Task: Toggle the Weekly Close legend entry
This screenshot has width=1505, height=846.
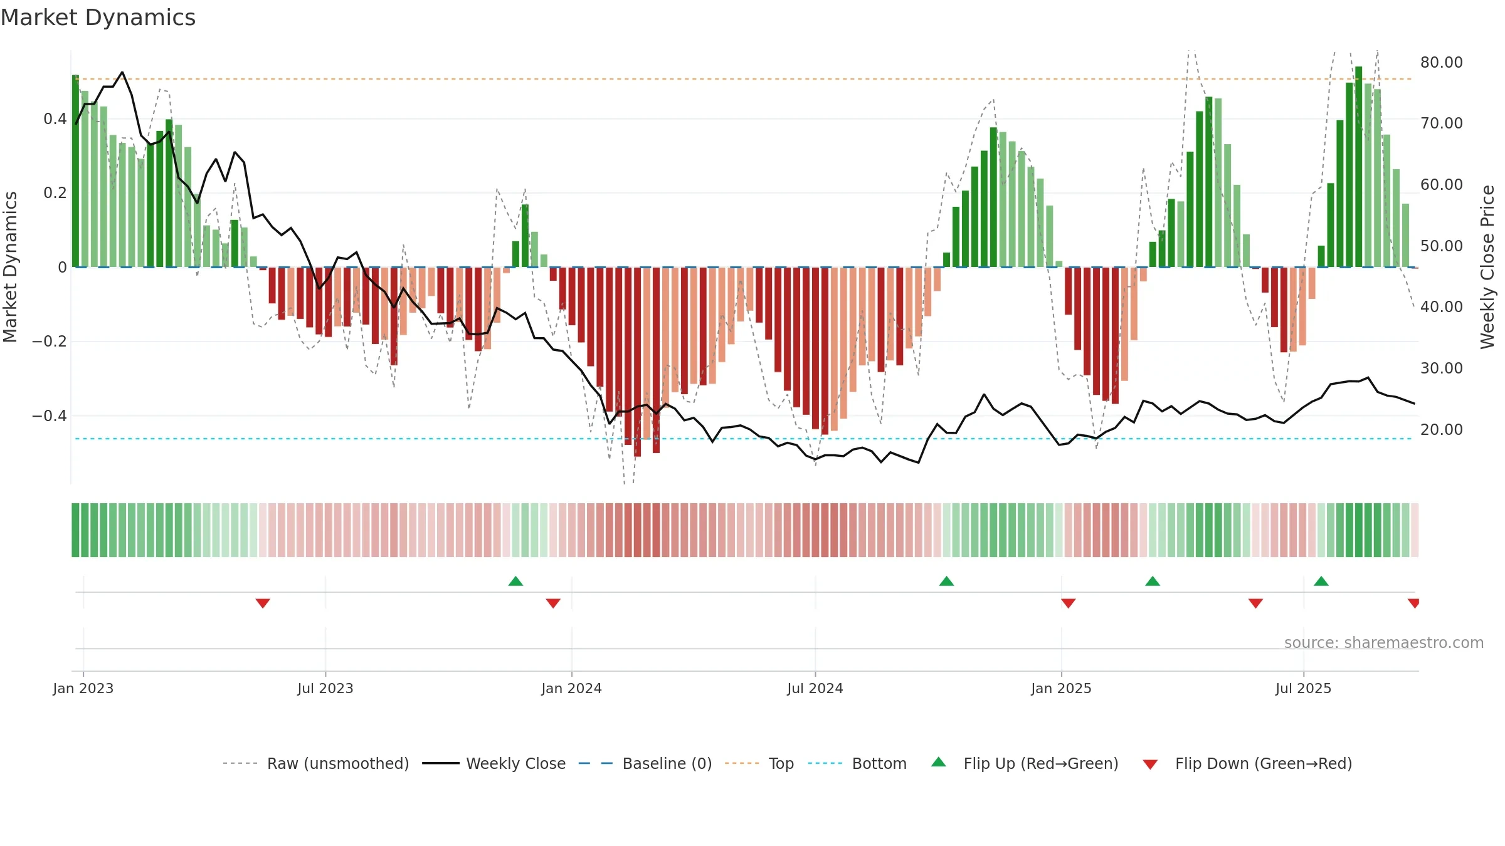Action: (x=494, y=763)
